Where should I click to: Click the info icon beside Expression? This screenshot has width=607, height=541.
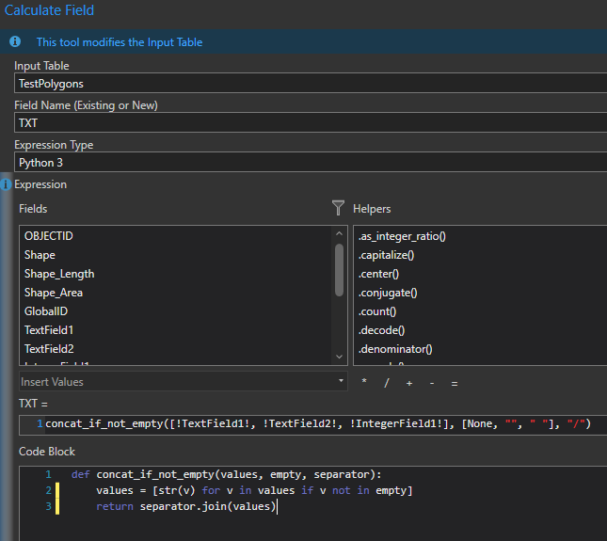pyautogui.click(x=7, y=184)
